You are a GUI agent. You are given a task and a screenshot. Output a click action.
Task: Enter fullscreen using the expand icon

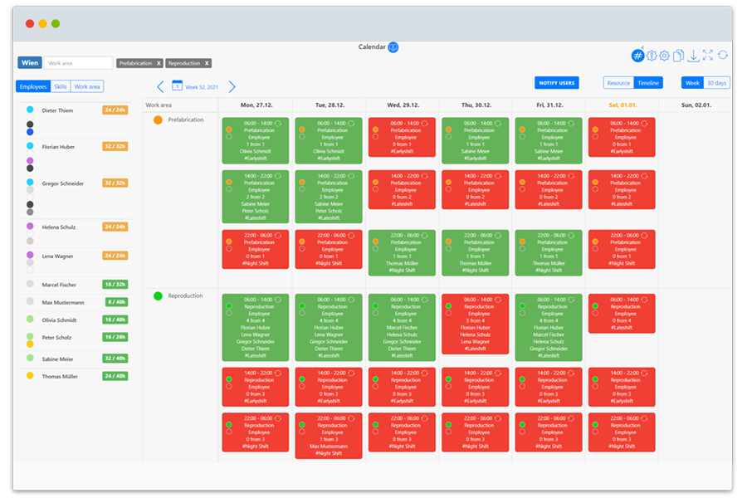click(707, 56)
